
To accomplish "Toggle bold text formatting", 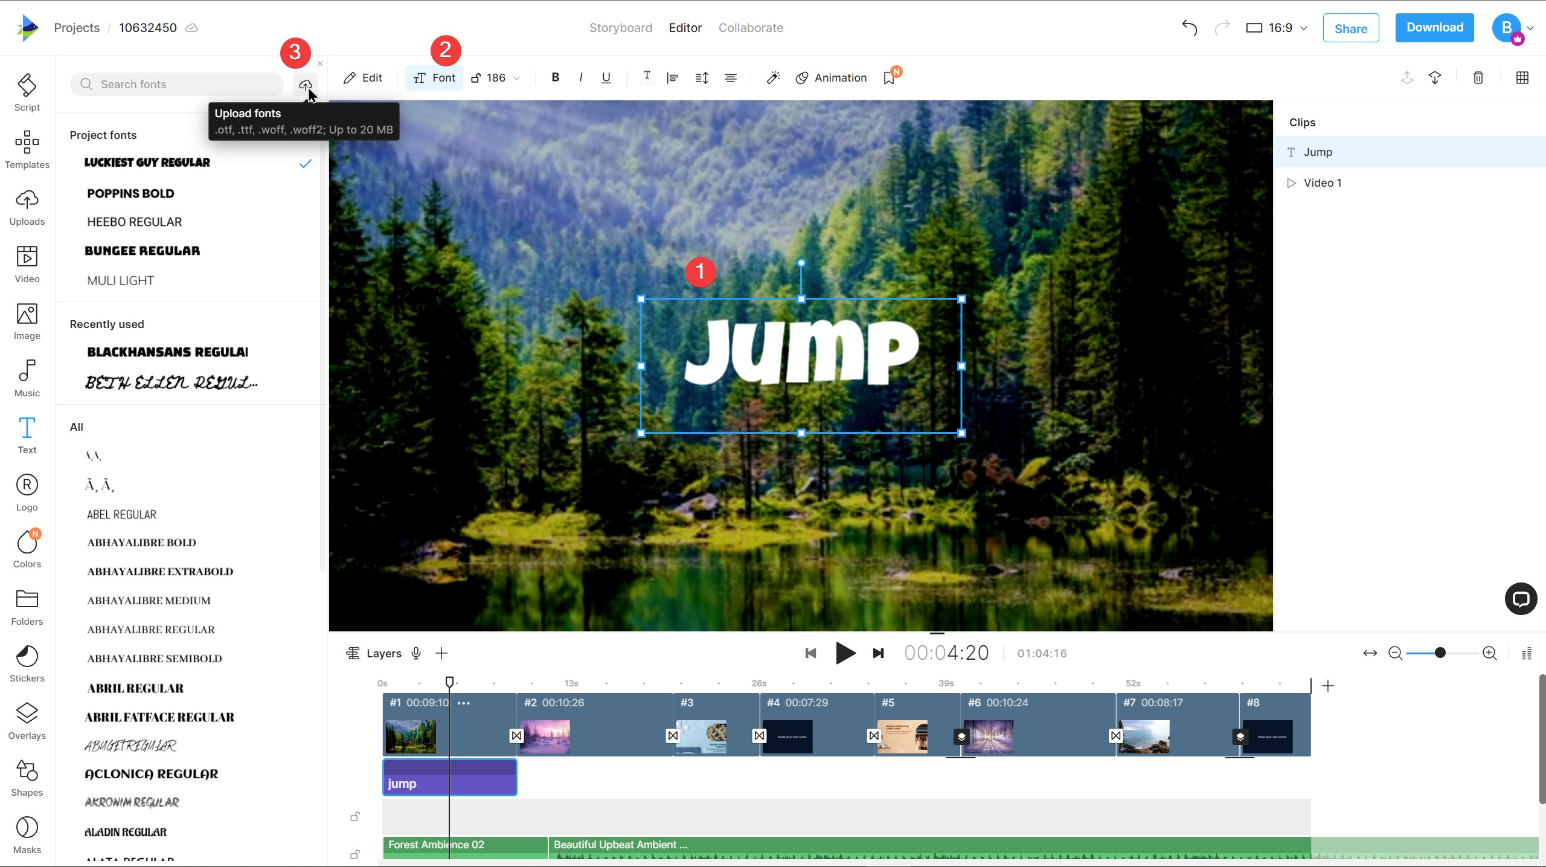I will click(555, 77).
